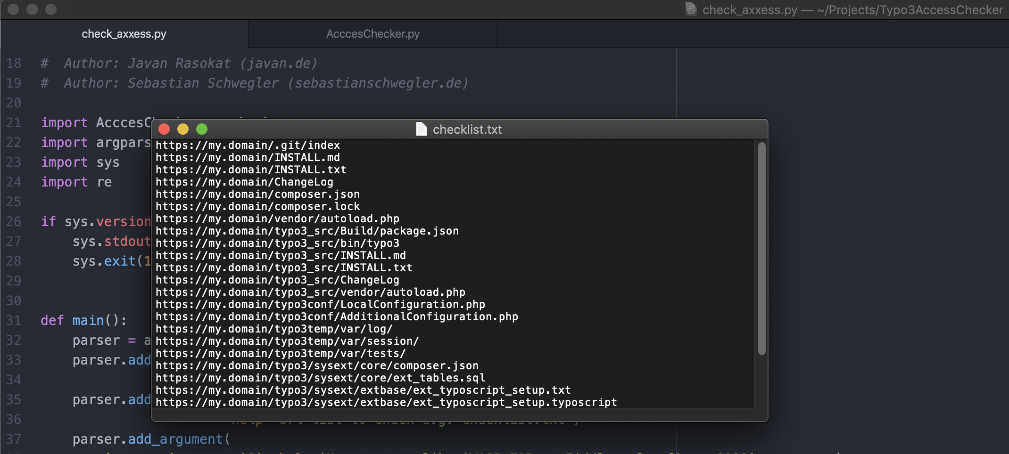Maximize the checklist.txt window with green button
1009x454 pixels.
click(x=202, y=129)
